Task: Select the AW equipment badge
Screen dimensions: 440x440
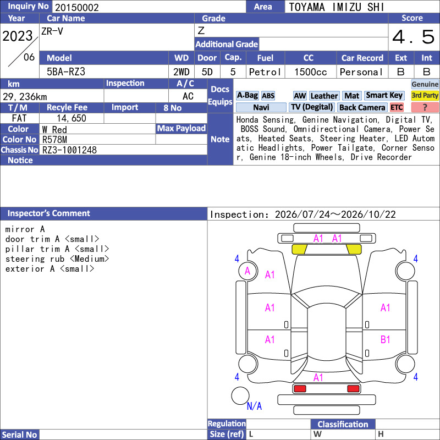Action: pyautogui.click(x=300, y=96)
